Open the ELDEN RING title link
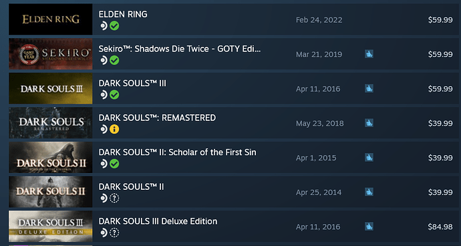The image size is (461, 246). (123, 14)
